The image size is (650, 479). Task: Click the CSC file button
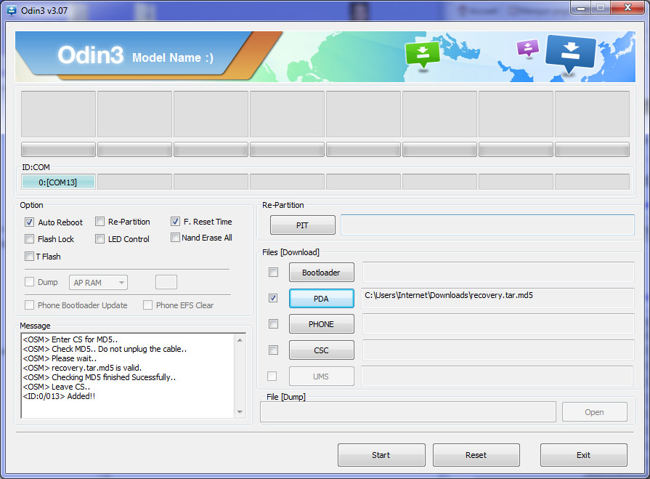321,350
